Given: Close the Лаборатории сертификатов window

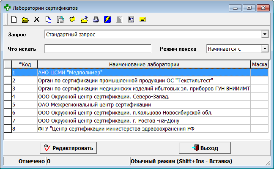Looking at the screenshot, I should [263, 8].
